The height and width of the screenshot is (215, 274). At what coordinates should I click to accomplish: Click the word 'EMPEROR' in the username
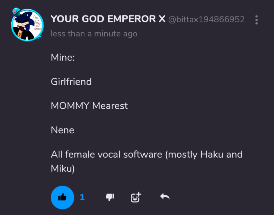coord(131,19)
